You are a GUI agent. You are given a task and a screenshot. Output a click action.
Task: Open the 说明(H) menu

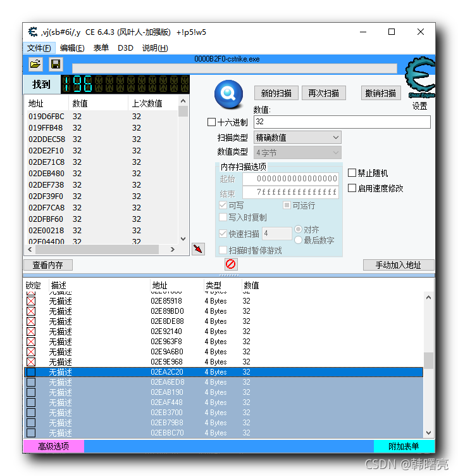coord(155,48)
